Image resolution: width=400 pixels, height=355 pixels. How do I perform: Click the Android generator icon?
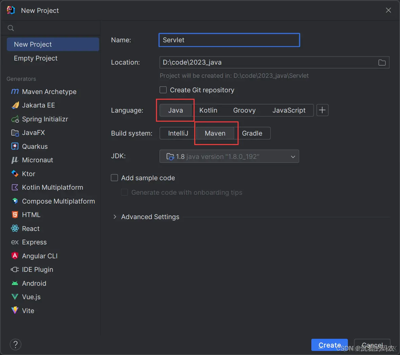(15, 283)
